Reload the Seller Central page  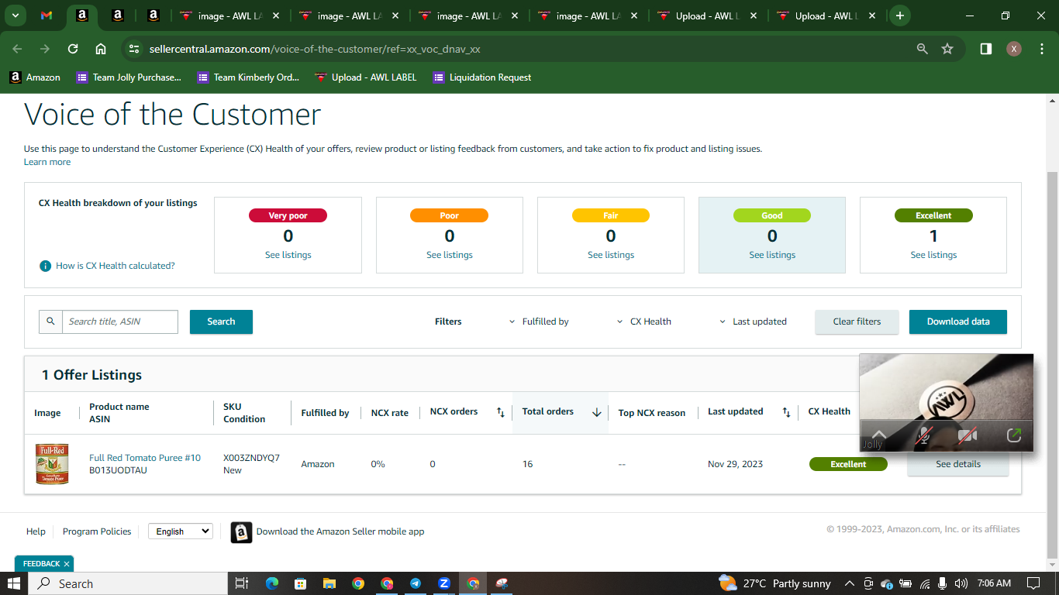[73, 49]
